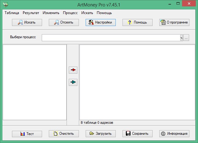
Task: Open the Изменить menu
Action: point(51,13)
